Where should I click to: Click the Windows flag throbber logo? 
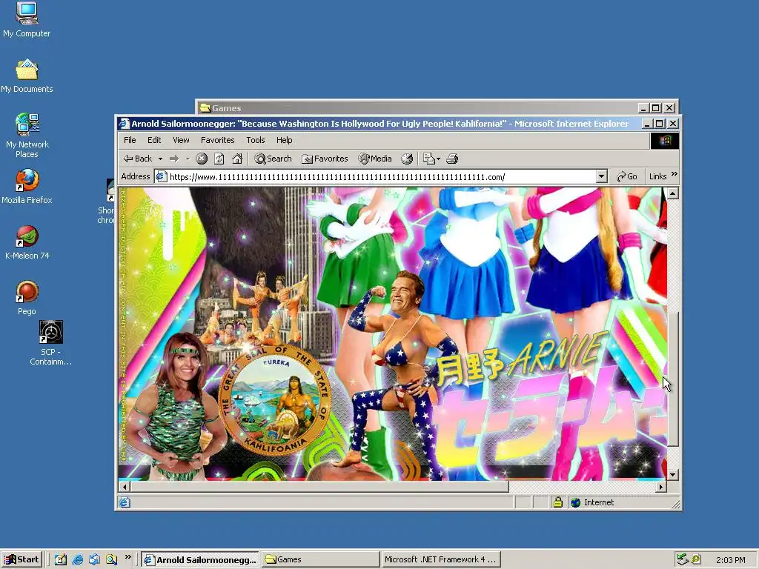click(665, 141)
